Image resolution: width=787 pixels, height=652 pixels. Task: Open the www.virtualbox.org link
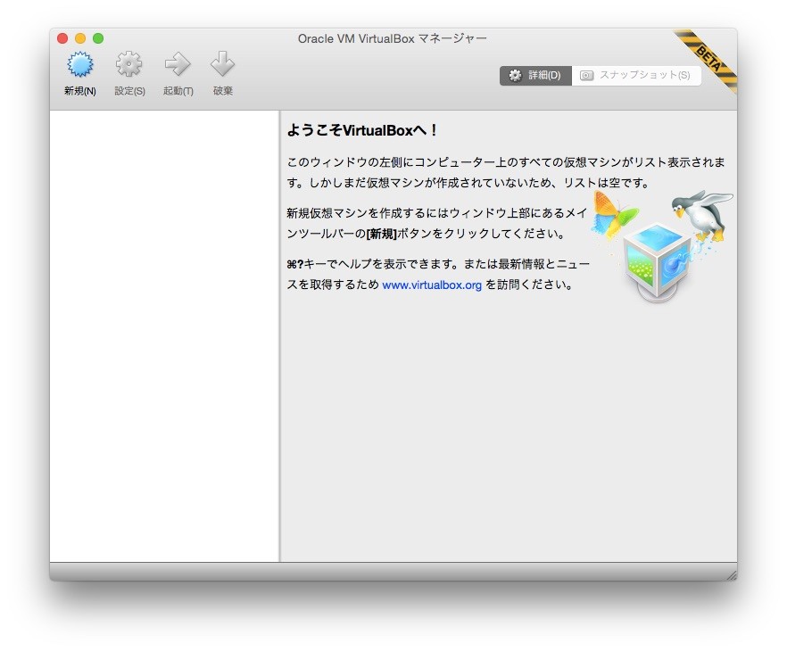432,285
